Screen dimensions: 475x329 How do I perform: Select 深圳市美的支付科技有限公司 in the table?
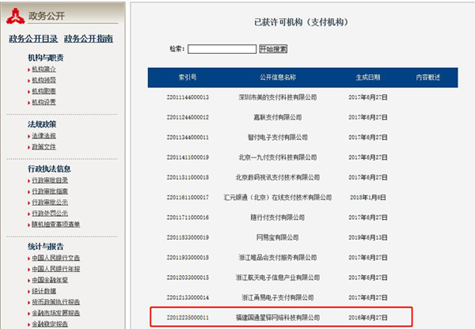pyautogui.click(x=278, y=97)
